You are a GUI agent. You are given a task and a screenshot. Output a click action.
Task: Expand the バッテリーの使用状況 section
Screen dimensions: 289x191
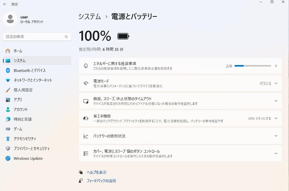point(276,136)
